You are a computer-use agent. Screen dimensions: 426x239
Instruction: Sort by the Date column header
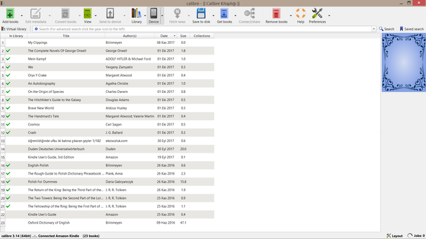click(x=166, y=36)
